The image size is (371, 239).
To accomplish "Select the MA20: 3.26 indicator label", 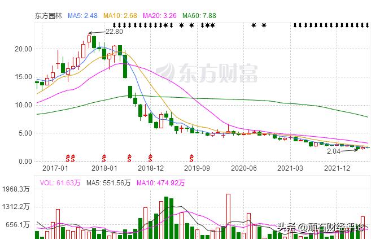I will pyautogui.click(x=160, y=16).
